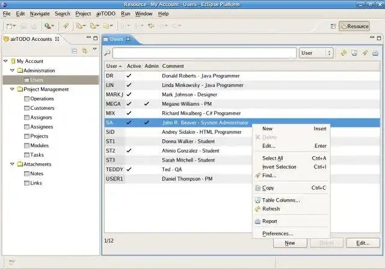Click the My Account database icon
The image size is (385, 269).
pos(13,61)
